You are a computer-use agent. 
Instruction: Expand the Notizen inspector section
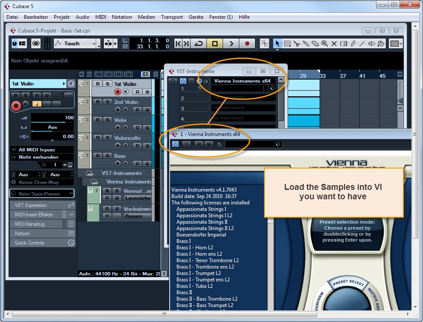pyautogui.click(x=42, y=233)
